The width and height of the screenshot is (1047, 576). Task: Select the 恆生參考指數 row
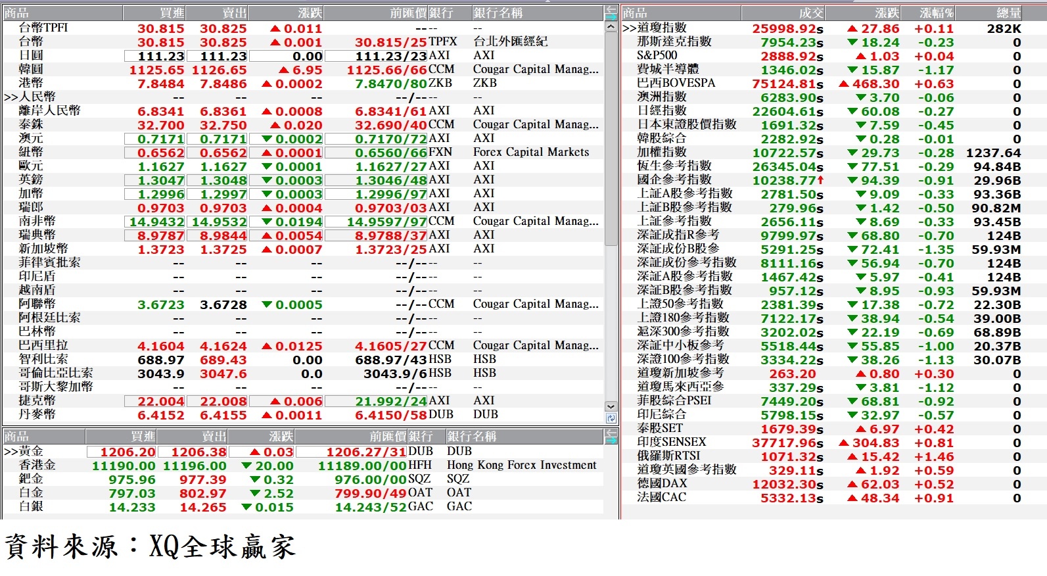coord(834,166)
